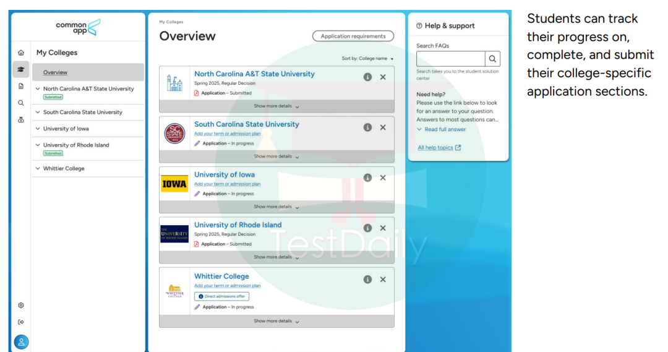This screenshot has height=352, width=668.
Task: Show more details for University of Rhode Island
Action: point(276,257)
